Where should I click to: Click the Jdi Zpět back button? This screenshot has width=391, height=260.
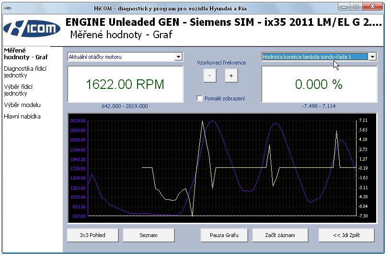coord(347,235)
